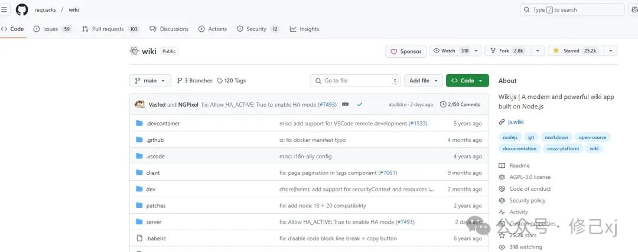638x252 pixels.
Task: Click the file icon beside .babelrc
Action: point(139,238)
